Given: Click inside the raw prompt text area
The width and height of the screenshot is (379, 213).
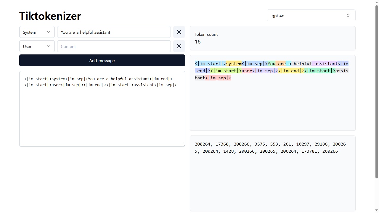Looking at the screenshot, I should (102, 109).
